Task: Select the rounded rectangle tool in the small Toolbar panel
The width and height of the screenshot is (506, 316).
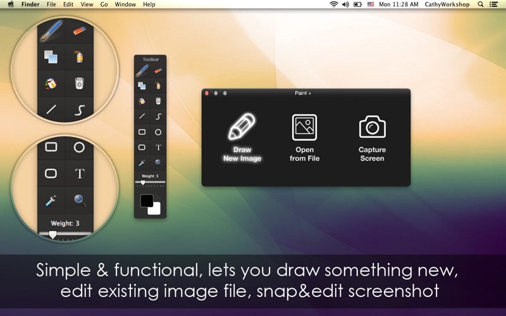Action: 142,147
